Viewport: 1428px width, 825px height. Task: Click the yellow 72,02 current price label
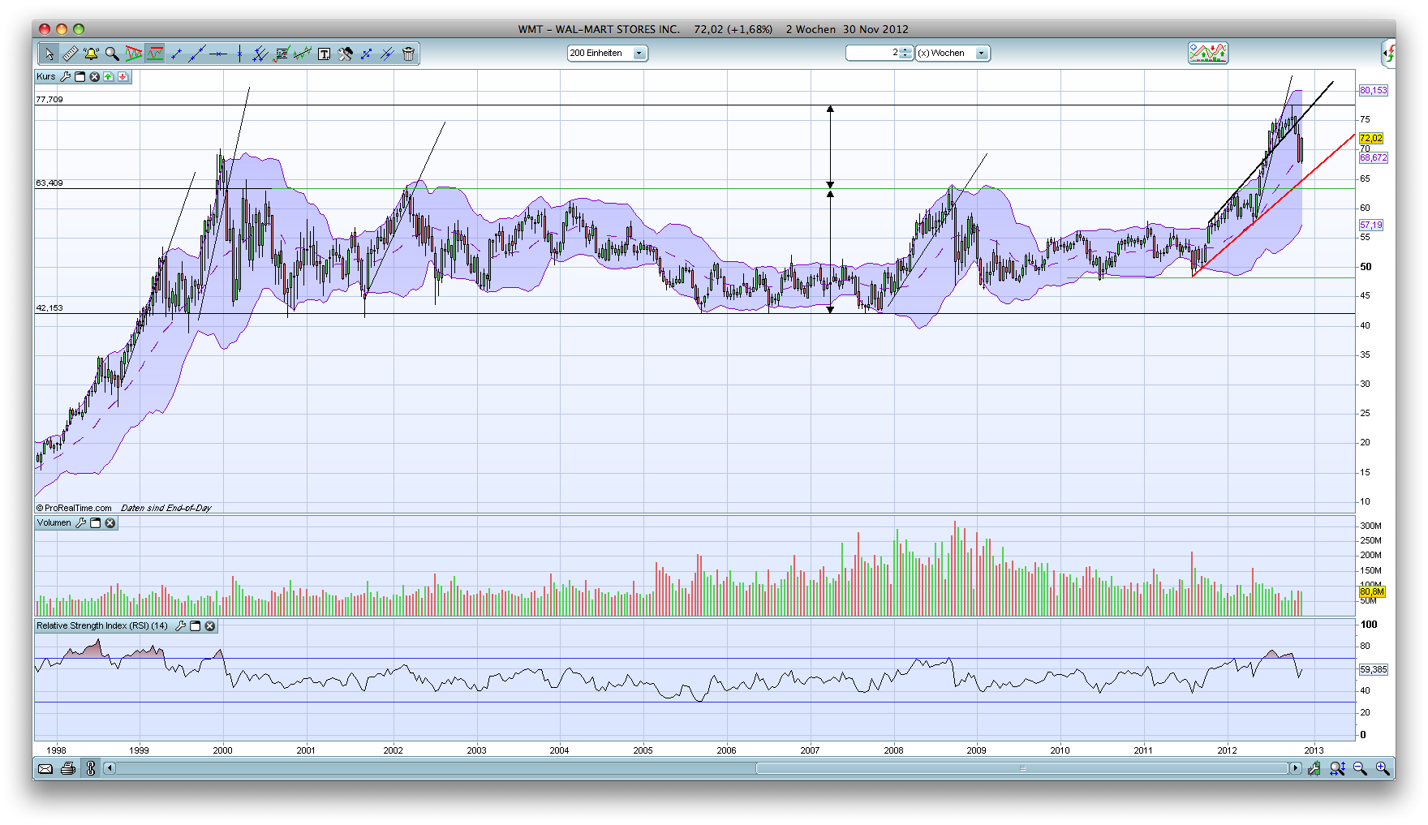pos(1371,139)
